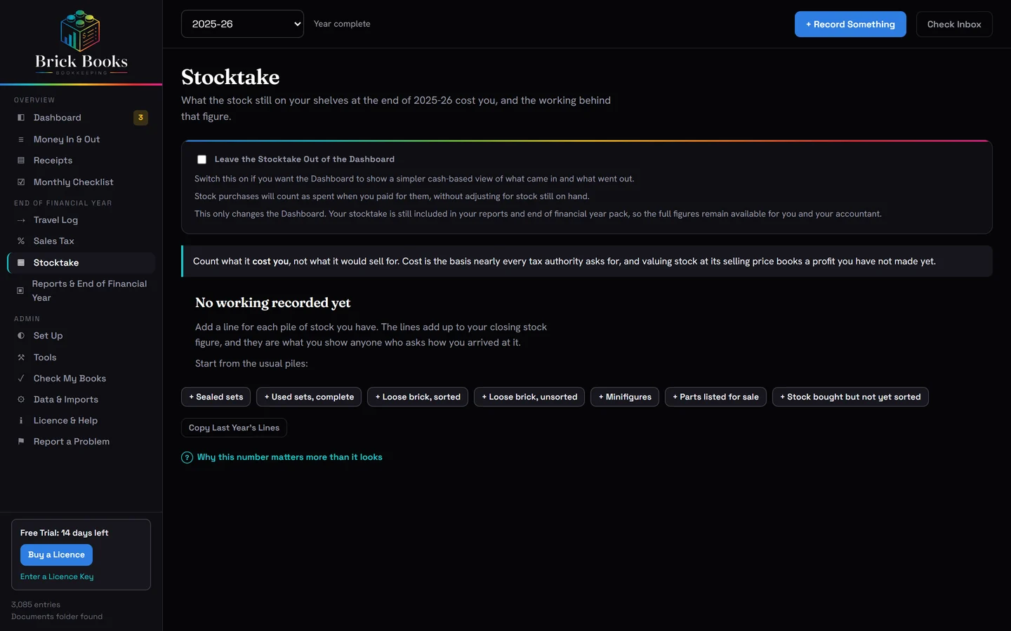The width and height of the screenshot is (1011, 631).
Task: Click the Sales Tax percent icon
Action: pyautogui.click(x=21, y=241)
